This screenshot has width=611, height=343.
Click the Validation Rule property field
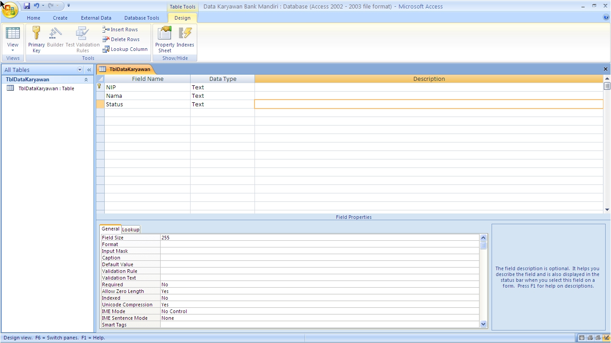coord(319,271)
